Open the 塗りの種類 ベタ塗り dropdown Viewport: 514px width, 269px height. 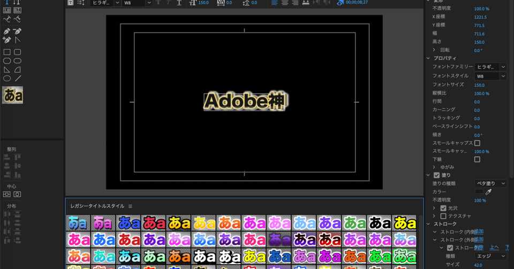click(x=491, y=183)
